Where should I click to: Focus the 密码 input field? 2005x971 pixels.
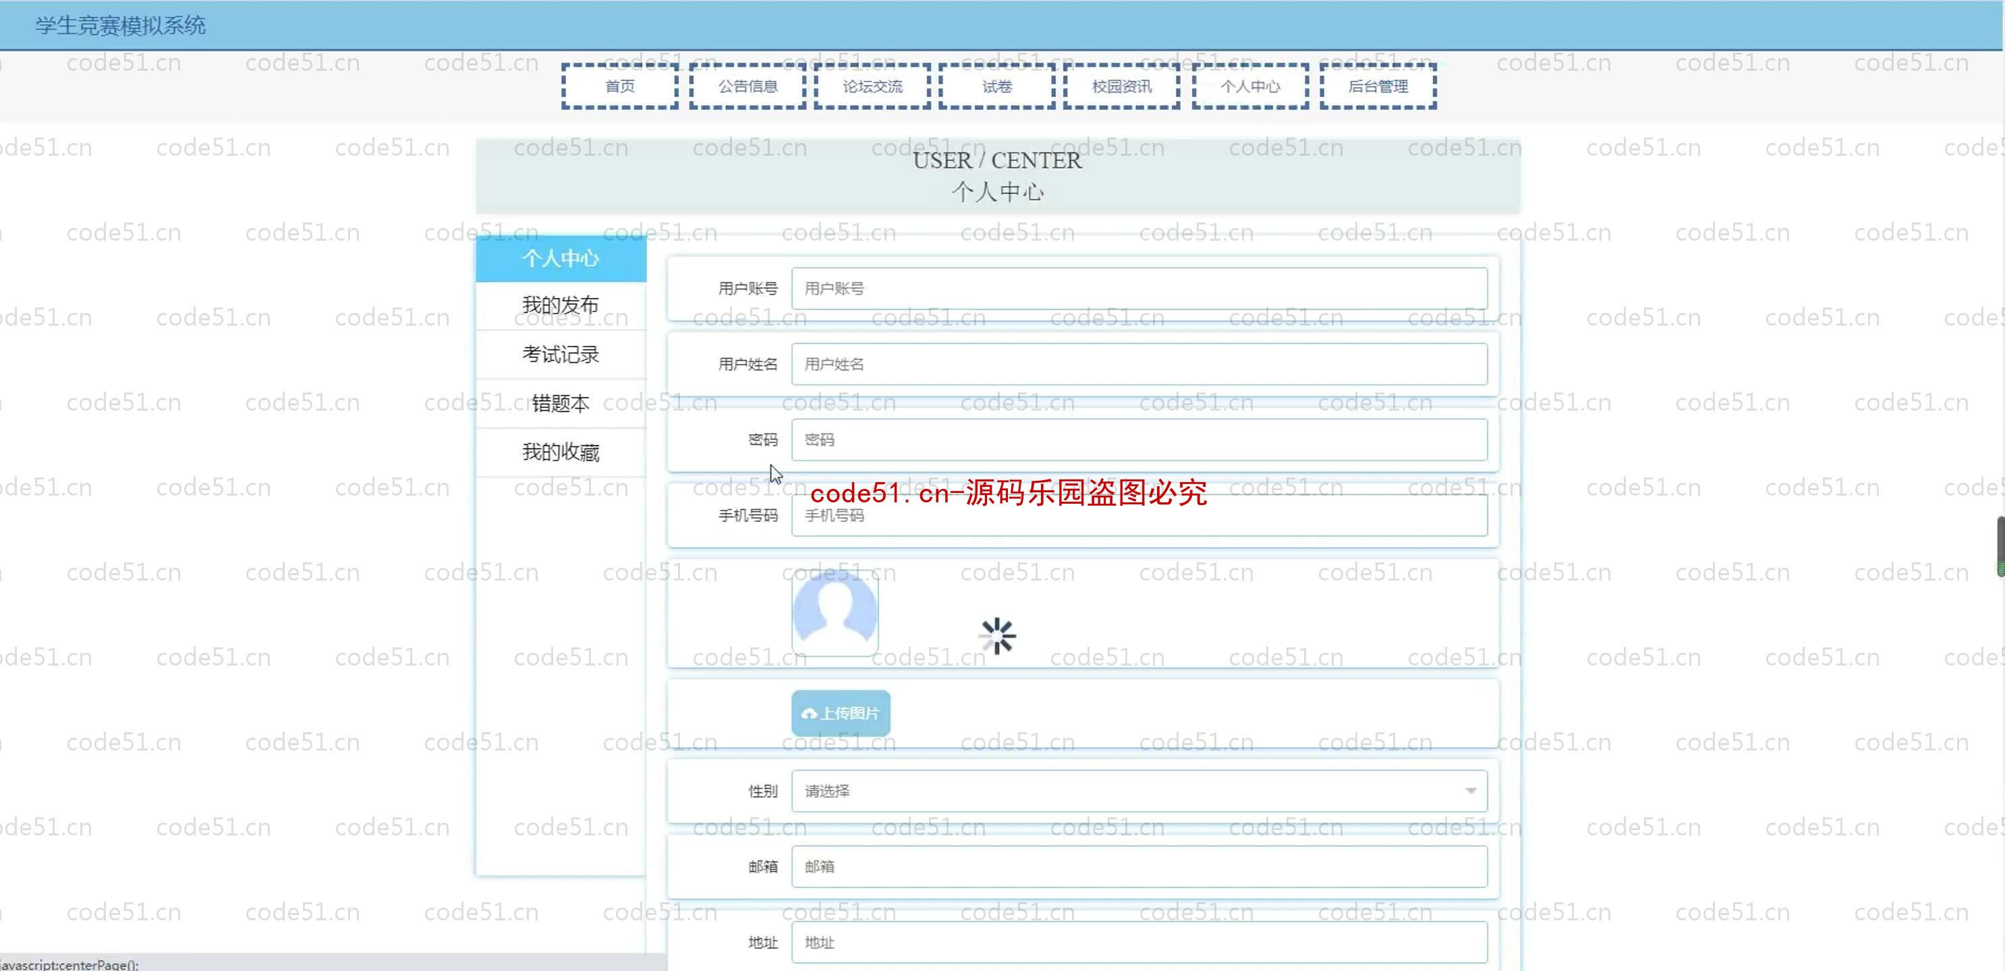point(1139,440)
